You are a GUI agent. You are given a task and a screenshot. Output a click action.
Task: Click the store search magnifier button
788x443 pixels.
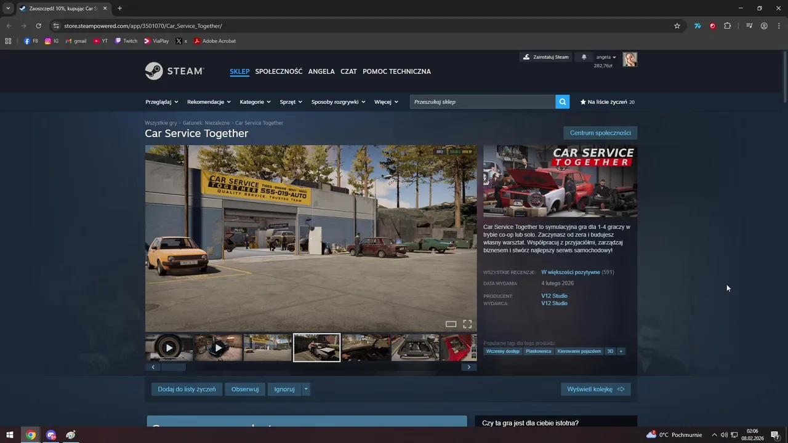pyautogui.click(x=562, y=102)
